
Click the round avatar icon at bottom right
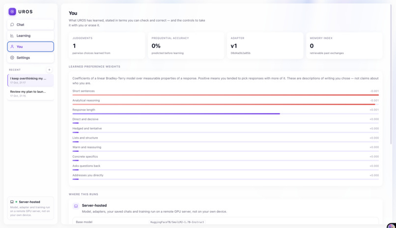[392, 226]
